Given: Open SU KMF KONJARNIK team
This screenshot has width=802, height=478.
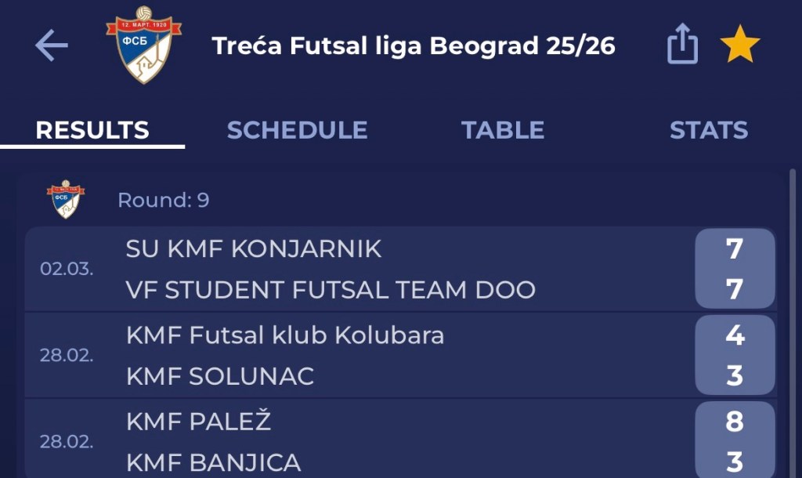Looking at the screenshot, I should tap(254, 249).
